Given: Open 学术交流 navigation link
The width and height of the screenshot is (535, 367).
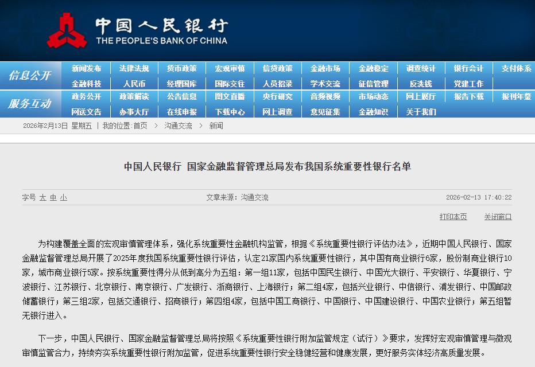Looking at the screenshot, I should (325, 84).
